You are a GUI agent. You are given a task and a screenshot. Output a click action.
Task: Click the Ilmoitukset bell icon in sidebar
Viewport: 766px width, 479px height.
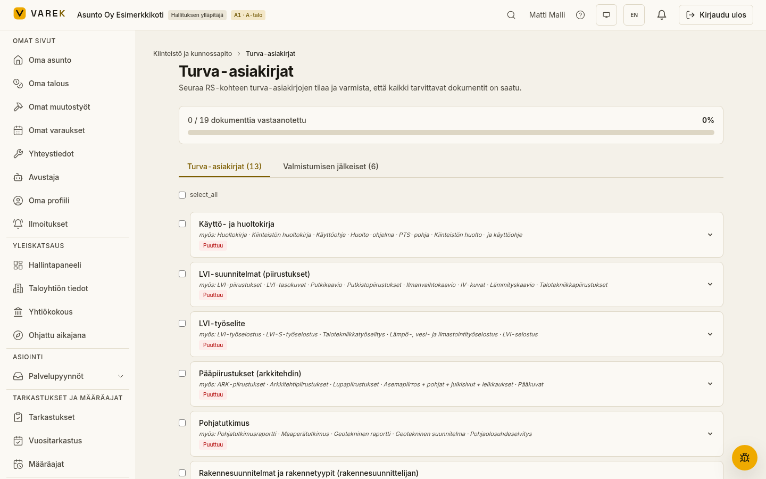coord(18,224)
